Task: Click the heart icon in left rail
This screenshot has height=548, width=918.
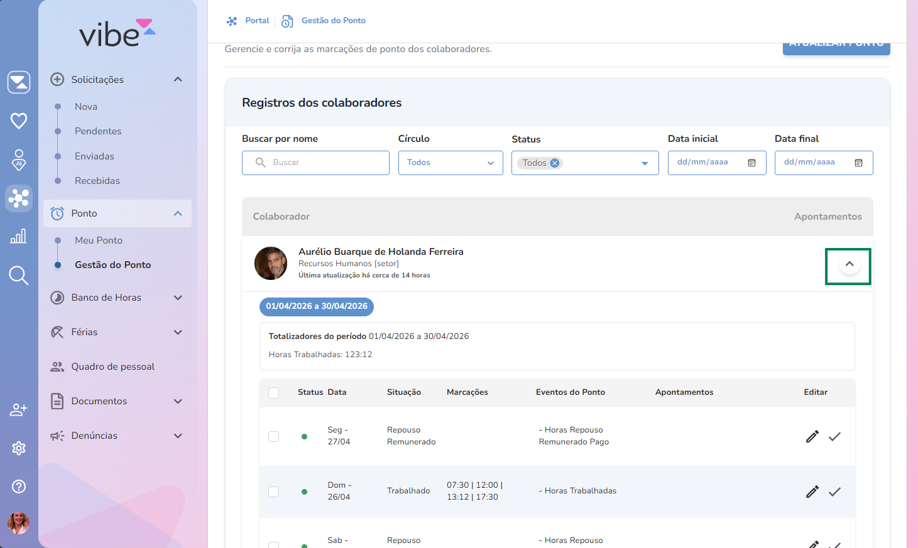Action: coord(19,121)
